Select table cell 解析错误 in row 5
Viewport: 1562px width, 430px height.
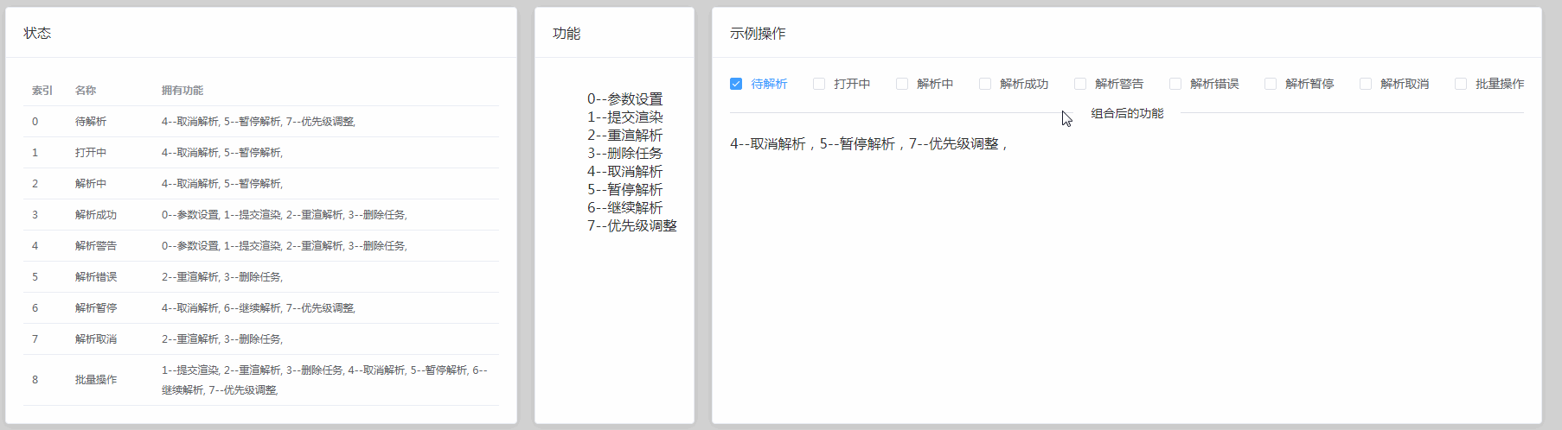[x=96, y=277]
